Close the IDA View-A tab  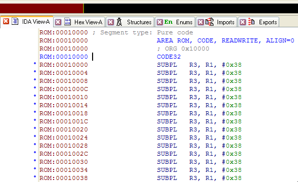pos(6,21)
